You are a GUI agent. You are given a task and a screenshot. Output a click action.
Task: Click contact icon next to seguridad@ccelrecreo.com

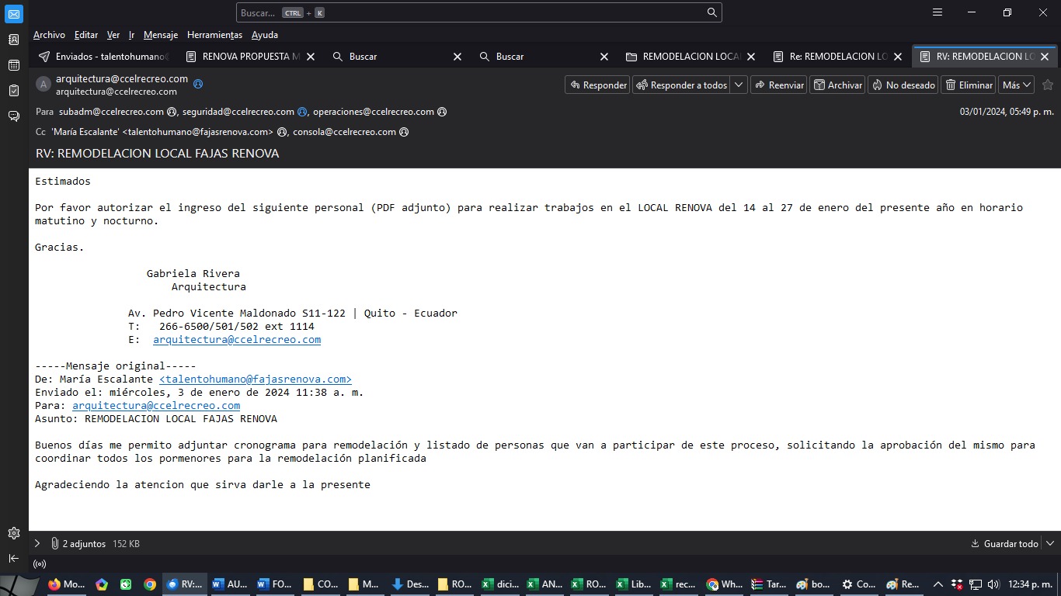pos(302,112)
